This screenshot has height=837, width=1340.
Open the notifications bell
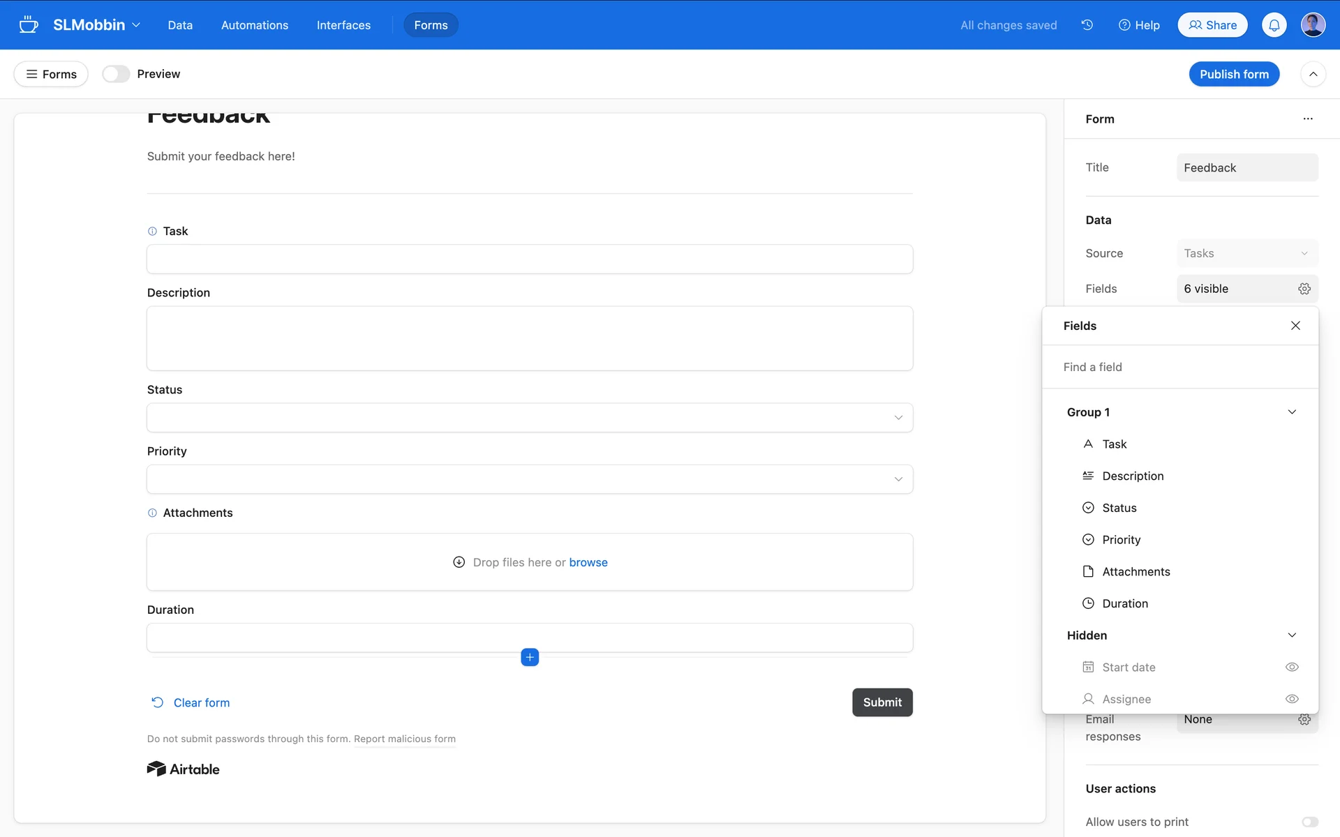click(1274, 25)
